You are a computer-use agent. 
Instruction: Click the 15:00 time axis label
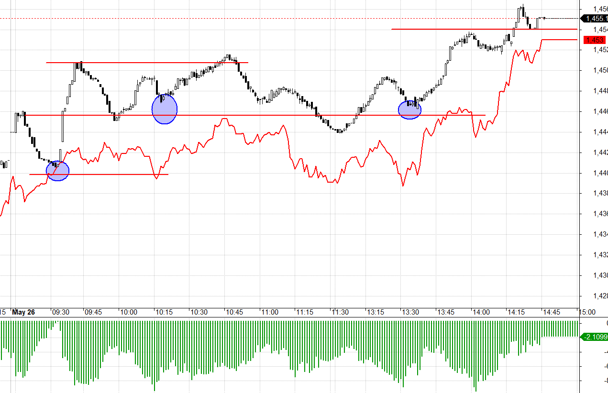click(587, 312)
